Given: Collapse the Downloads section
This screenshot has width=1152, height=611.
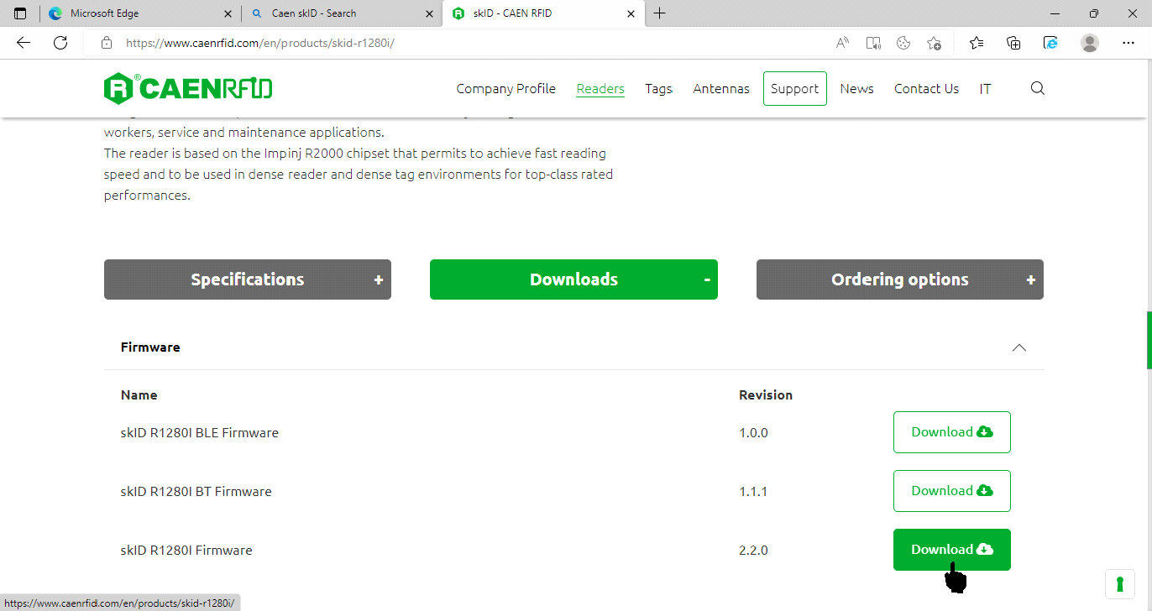Looking at the screenshot, I should (x=573, y=279).
